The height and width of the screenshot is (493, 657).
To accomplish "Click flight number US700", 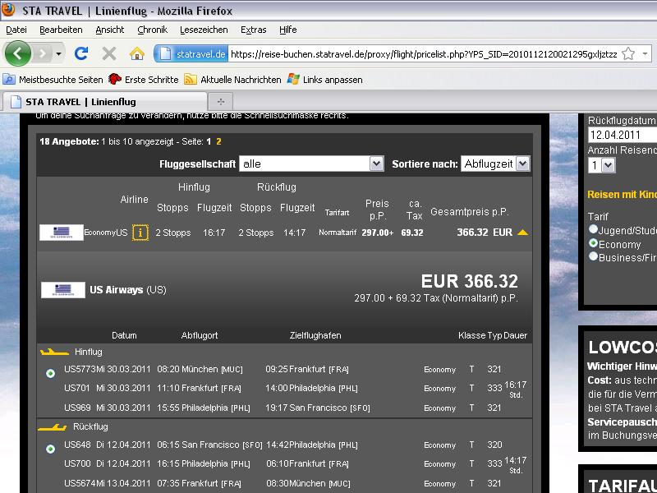I will pos(77,464).
